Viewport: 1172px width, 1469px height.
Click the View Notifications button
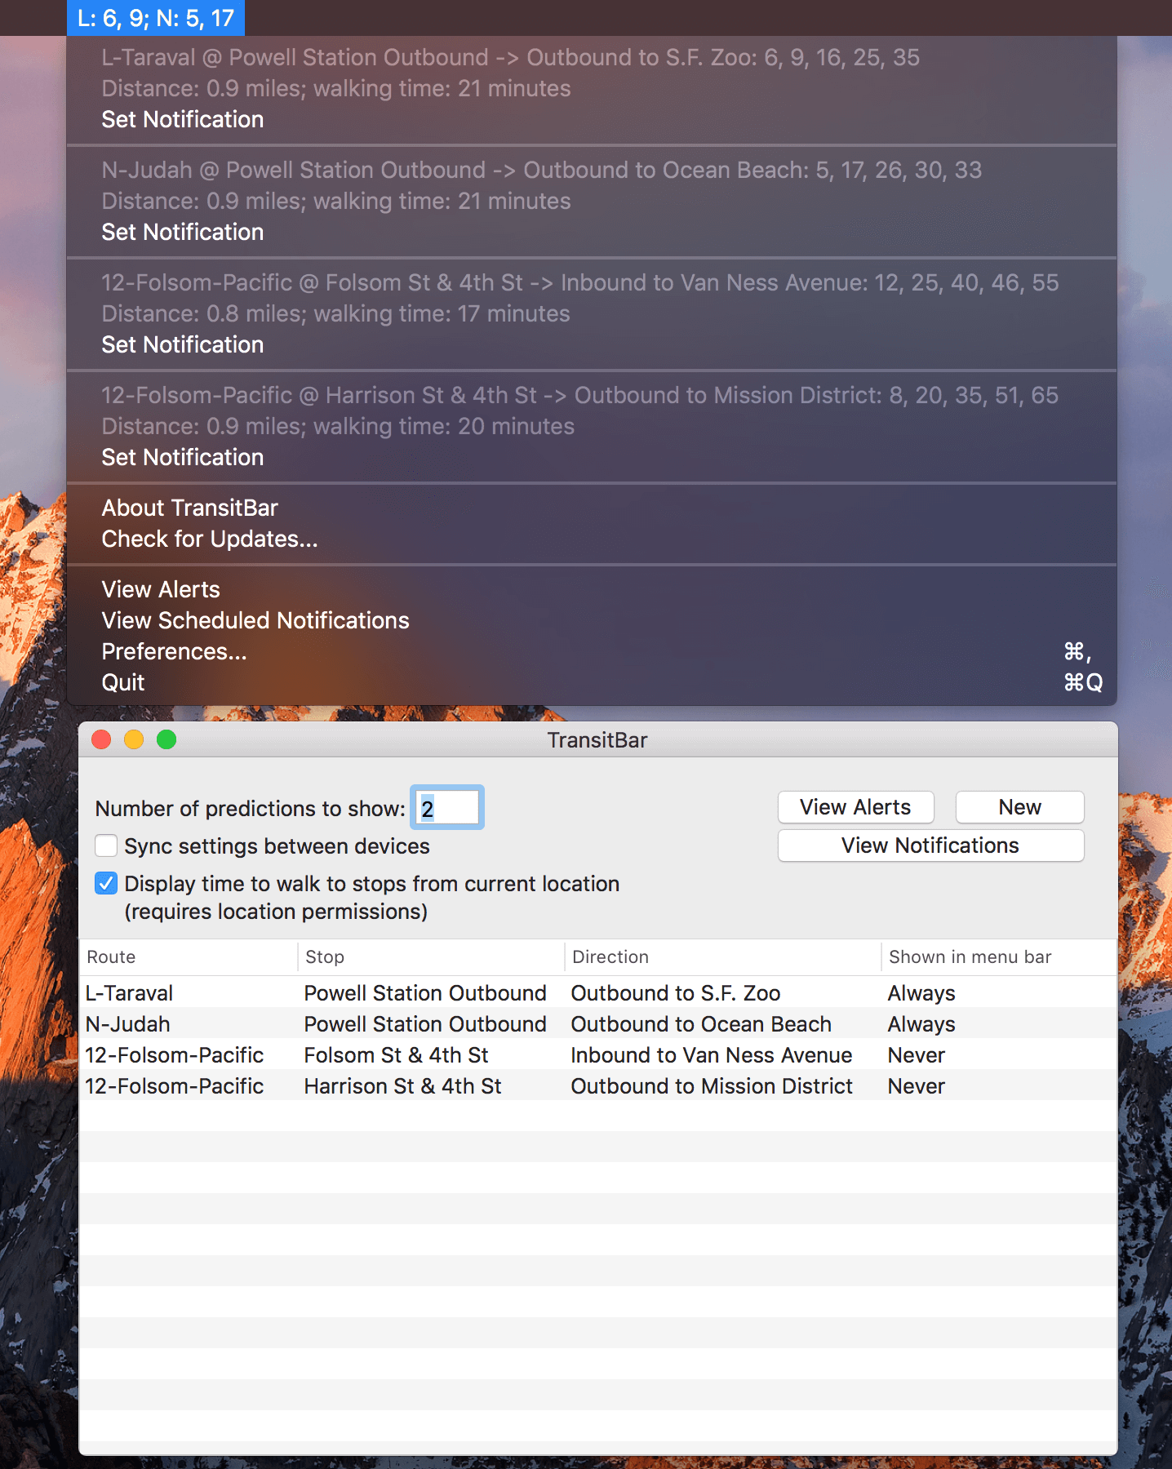coord(930,845)
